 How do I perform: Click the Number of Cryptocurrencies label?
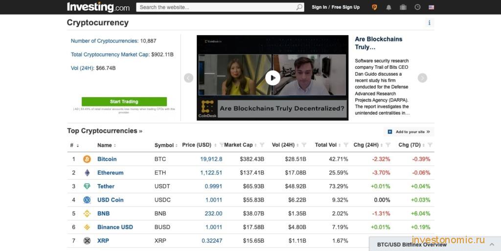coord(105,41)
